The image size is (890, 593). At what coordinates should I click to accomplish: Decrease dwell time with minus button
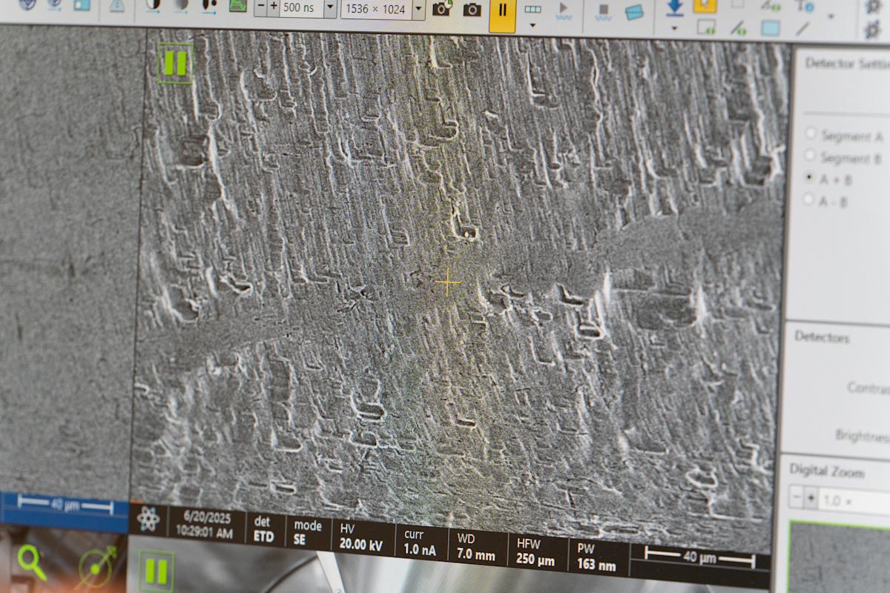coord(260,7)
